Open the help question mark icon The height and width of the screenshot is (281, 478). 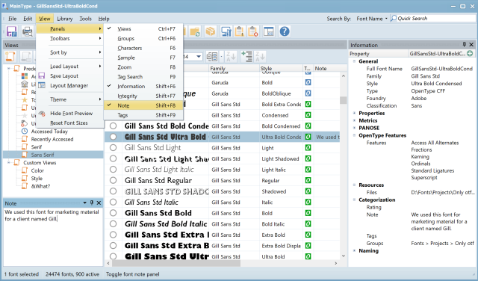click(285, 31)
